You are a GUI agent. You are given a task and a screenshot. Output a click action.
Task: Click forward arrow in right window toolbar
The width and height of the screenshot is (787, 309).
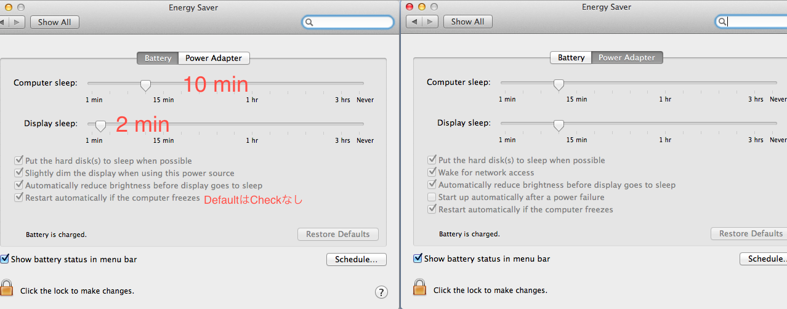(x=430, y=22)
